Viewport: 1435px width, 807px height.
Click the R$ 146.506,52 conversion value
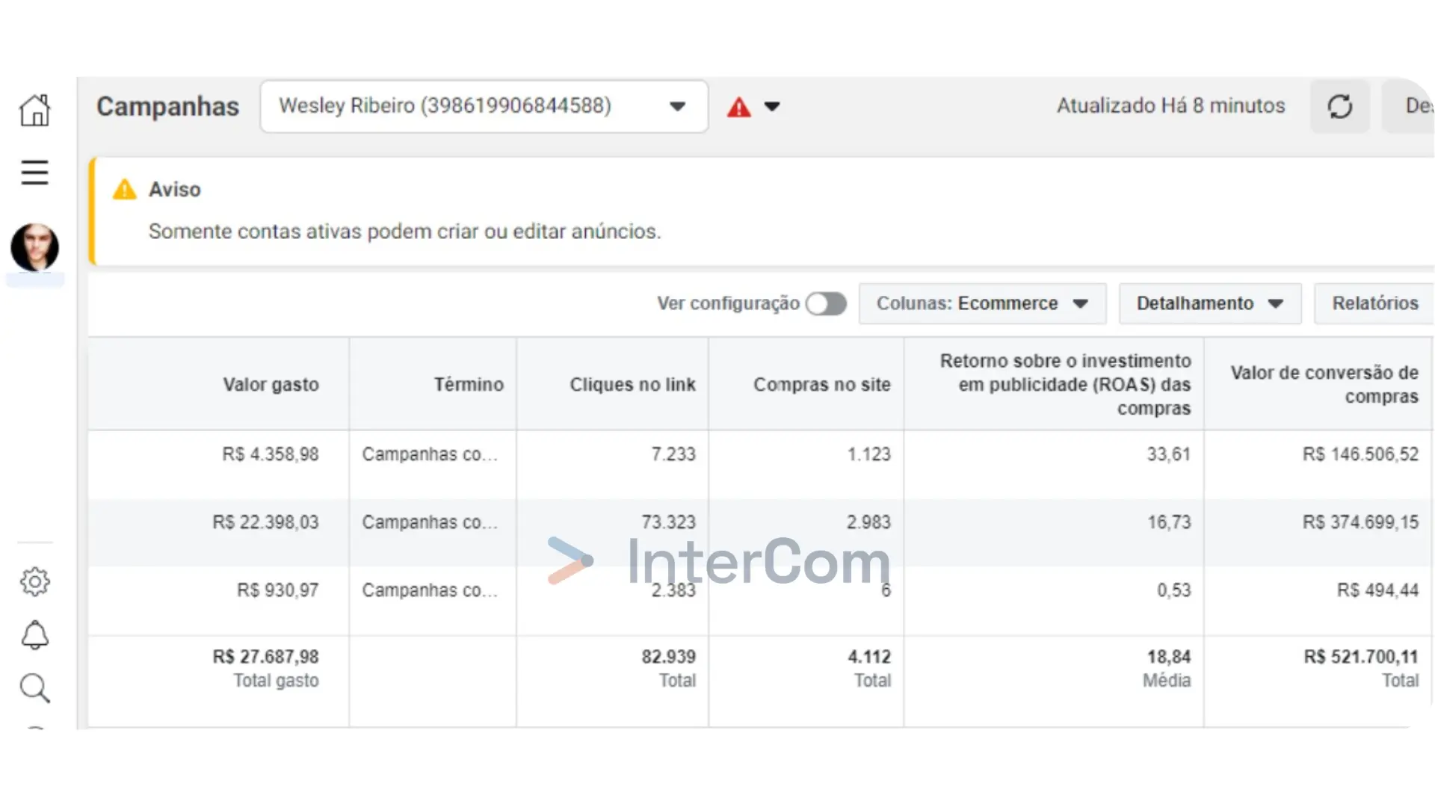click(1360, 454)
